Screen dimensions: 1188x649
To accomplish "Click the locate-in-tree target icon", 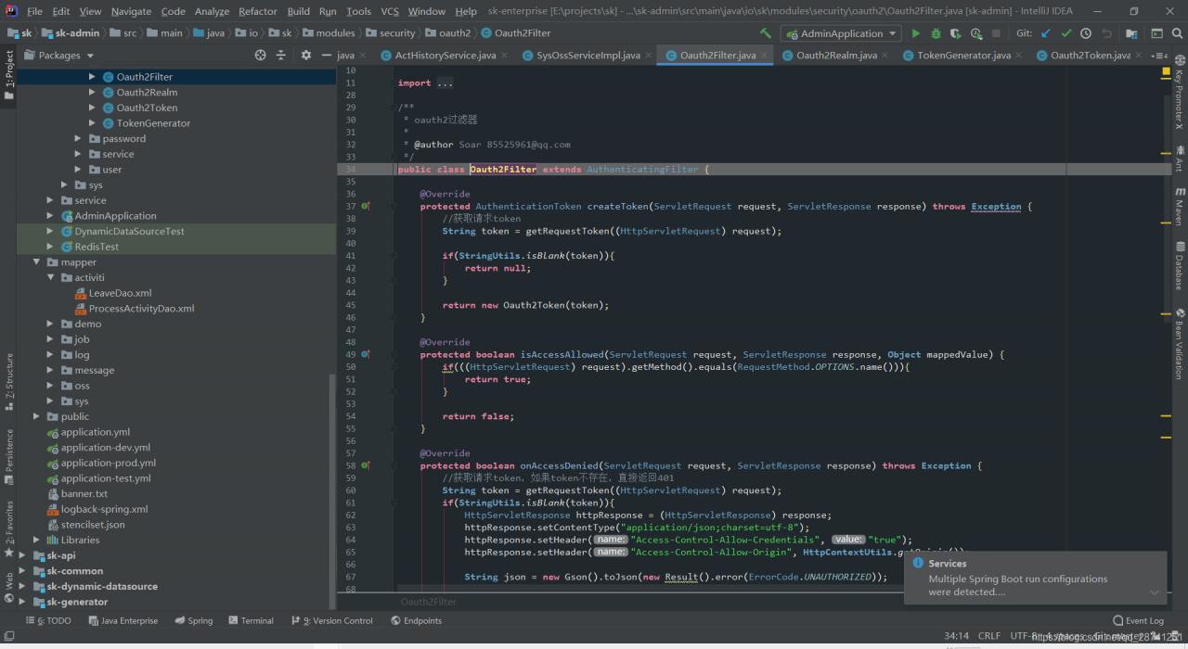I will pos(261,56).
